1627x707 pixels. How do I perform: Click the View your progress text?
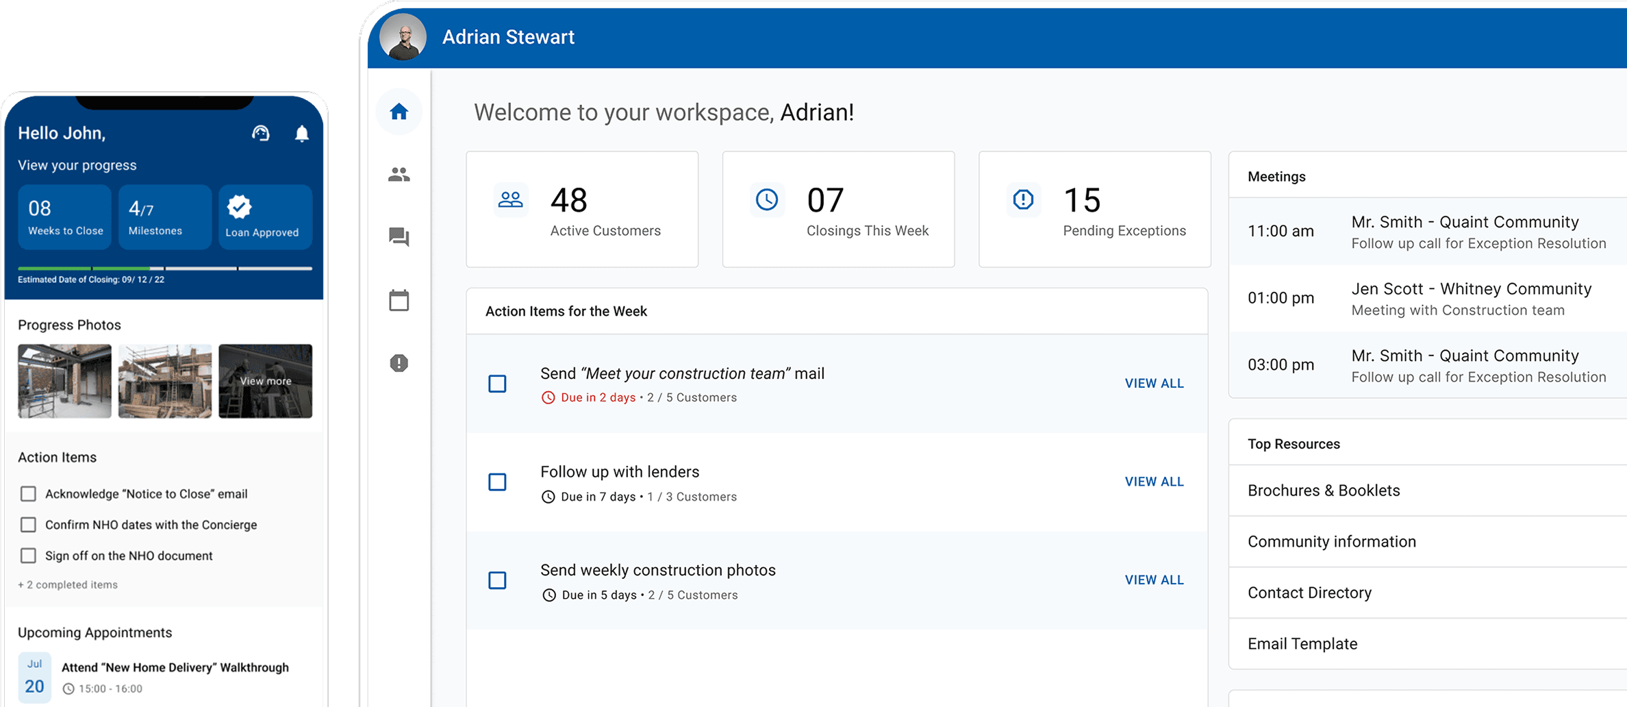[77, 165]
